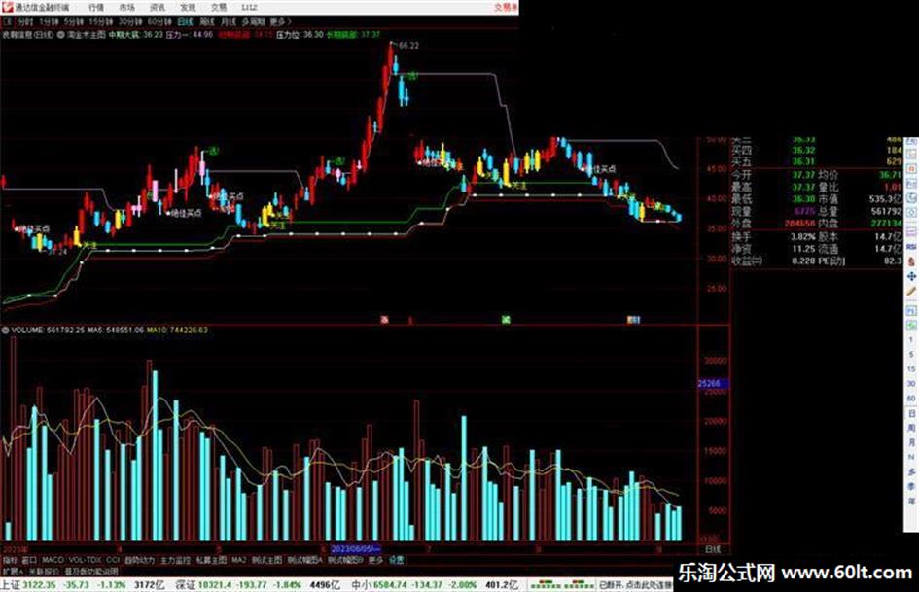
Task: Click the green marker icon on chart baseline
Action: pos(506,320)
